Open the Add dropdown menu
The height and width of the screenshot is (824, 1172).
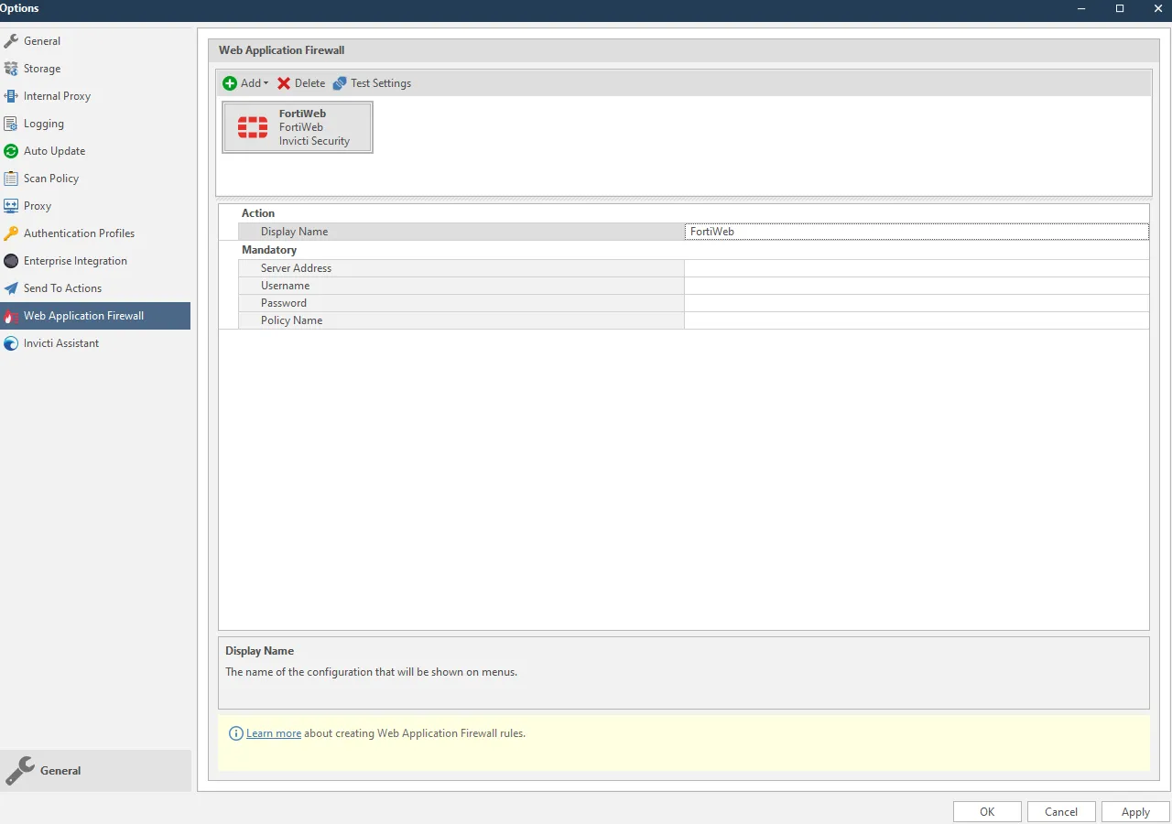245,82
